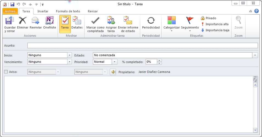Viewport: 262px width, 137px height.
Task: Click the Vencimiento date field
Action: 47,62
